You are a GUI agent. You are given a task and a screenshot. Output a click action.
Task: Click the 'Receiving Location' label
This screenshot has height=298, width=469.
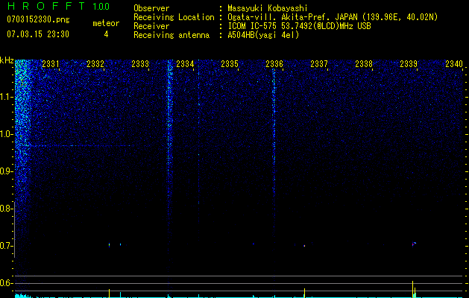[x=174, y=17]
